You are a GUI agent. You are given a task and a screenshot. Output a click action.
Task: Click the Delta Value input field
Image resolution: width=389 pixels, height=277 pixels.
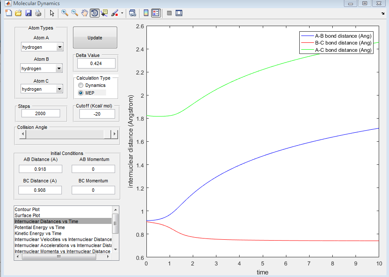pyautogui.click(x=96, y=63)
